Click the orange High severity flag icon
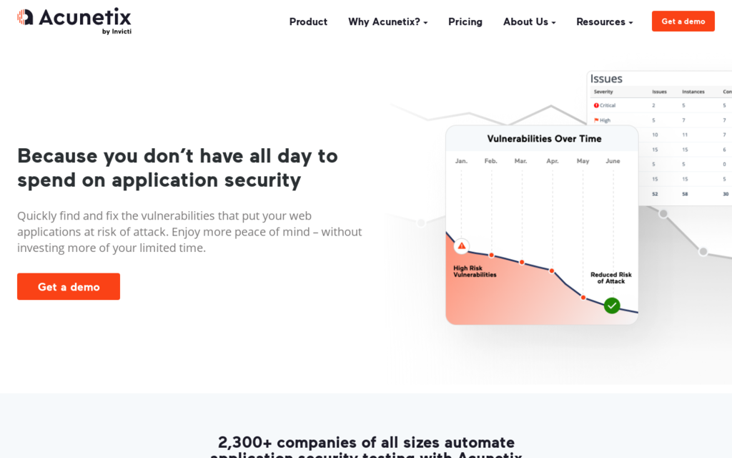The width and height of the screenshot is (732, 458). (596, 120)
